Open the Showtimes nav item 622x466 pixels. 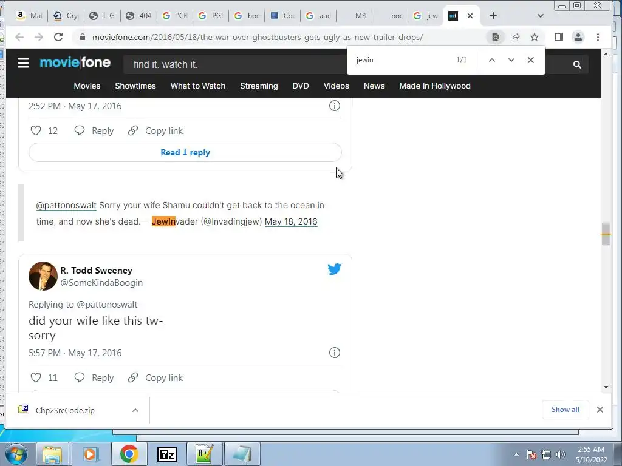coord(135,86)
